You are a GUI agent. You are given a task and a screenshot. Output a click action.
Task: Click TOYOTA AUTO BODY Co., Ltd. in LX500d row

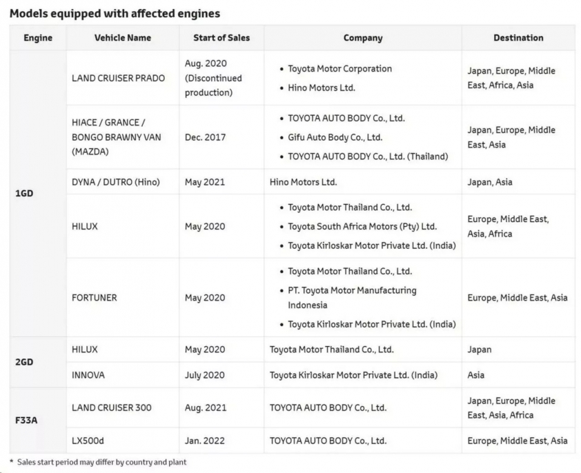click(x=328, y=441)
